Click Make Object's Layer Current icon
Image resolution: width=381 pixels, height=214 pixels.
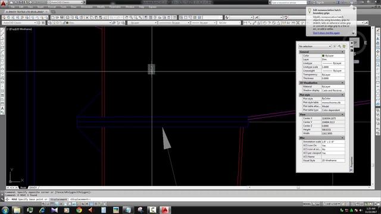pyautogui.click(x=114, y=23)
